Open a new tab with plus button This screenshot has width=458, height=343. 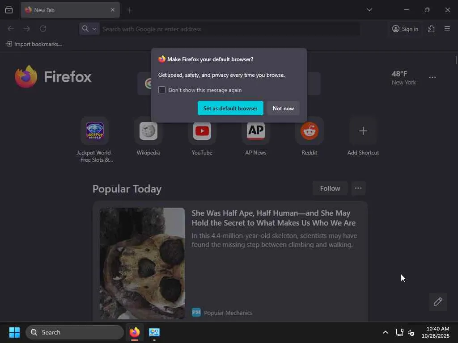pyautogui.click(x=129, y=10)
